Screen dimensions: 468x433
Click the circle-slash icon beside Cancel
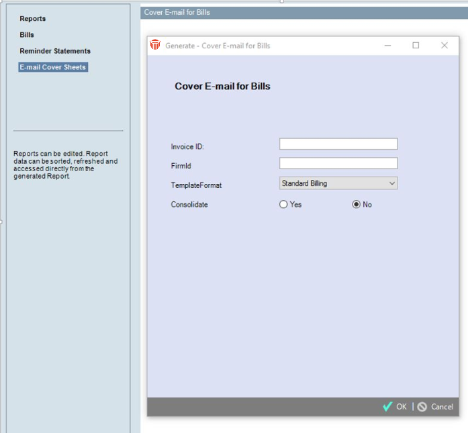pyautogui.click(x=422, y=407)
